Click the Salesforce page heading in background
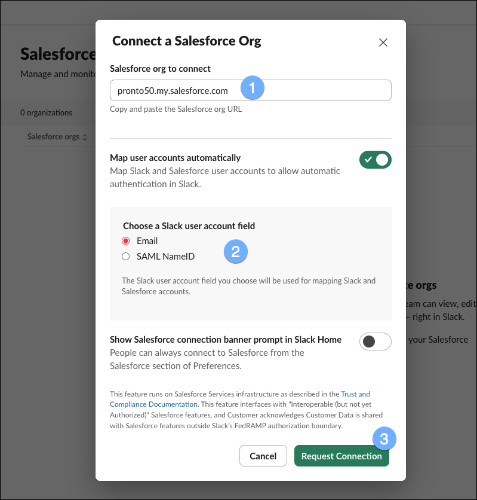Image resolution: width=477 pixels, height=500 pixels. pyautogui.click(x=57, y=54)
